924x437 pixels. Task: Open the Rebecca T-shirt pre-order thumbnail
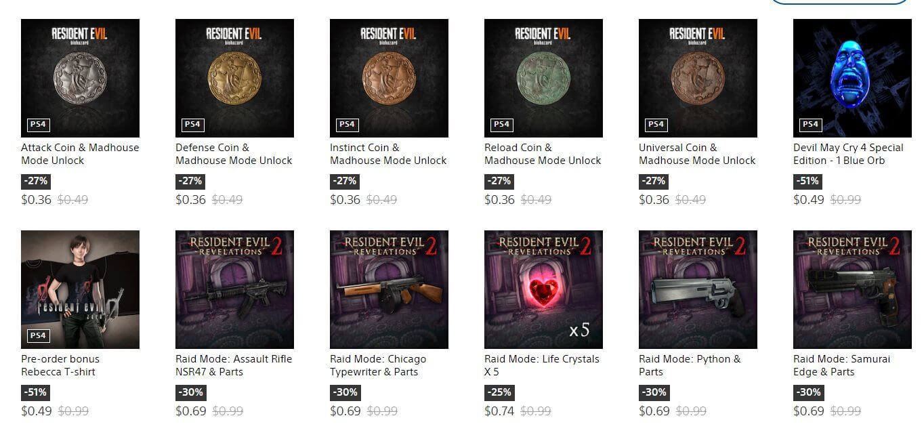click(x=80, y=289)
